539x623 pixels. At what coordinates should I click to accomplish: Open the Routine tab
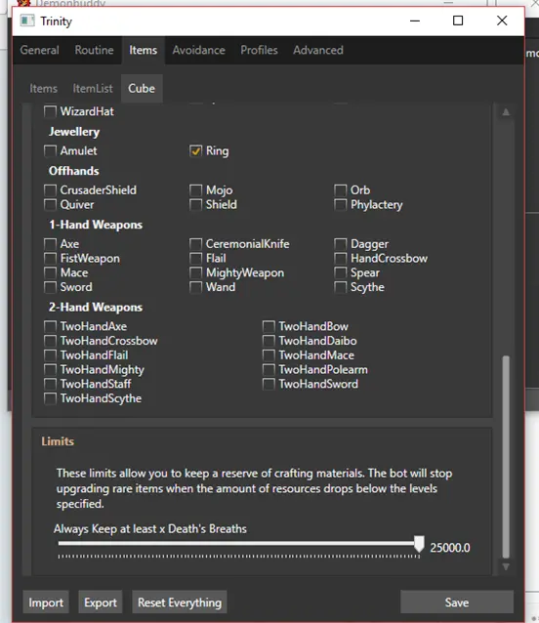[94, 50]
